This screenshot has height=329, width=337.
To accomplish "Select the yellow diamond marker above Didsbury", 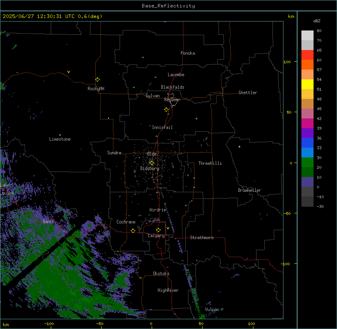I will [x=152, y=163].
